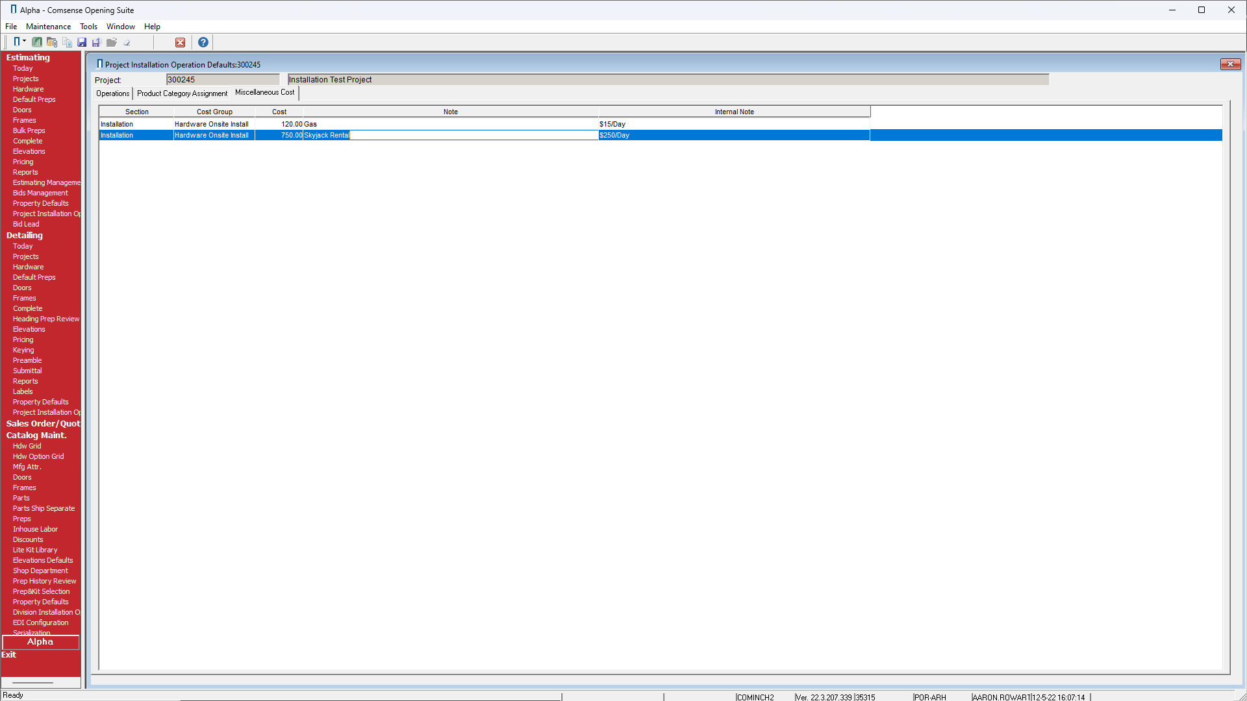1247x701 pixels.
Task: Open help with blue question mark icon
Action: (203, 42)
